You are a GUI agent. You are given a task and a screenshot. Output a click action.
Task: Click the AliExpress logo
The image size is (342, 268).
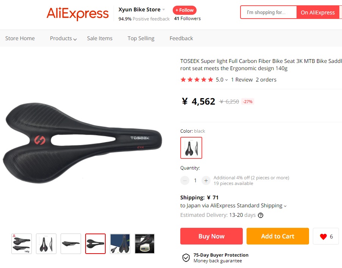[x=77, y=14]
